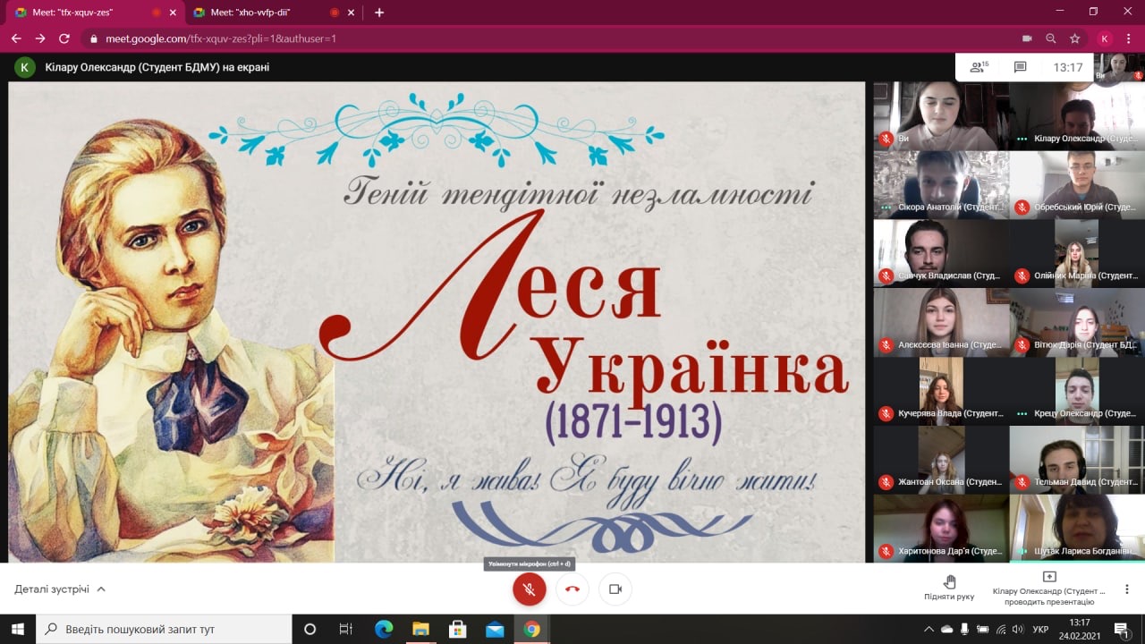
Task: Open the zoom magnifier icon in address bar
Action: pyautogui.click(x=1051, y=38)
